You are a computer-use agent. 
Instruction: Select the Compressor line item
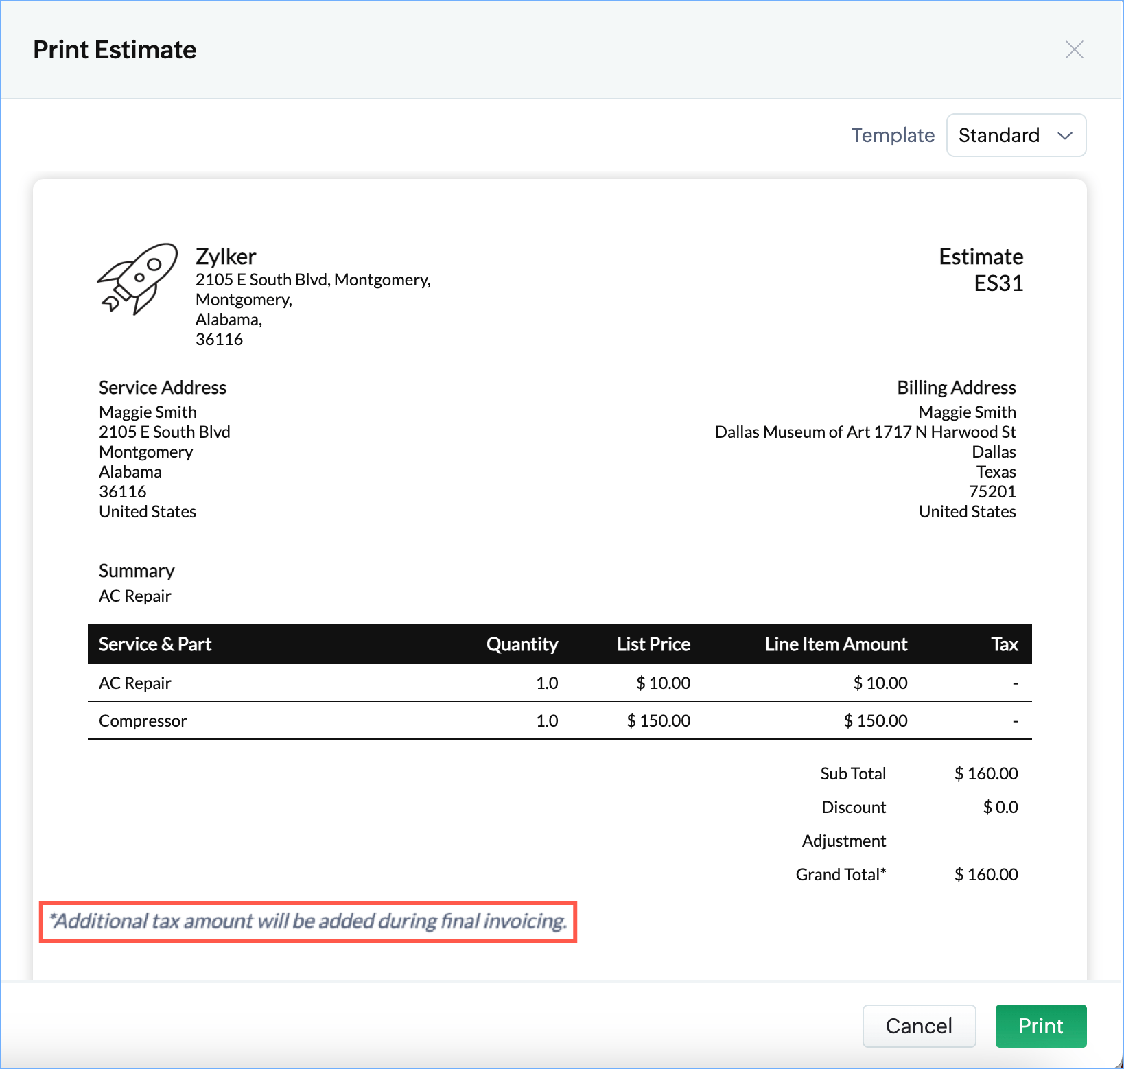[x=143, y=720]
